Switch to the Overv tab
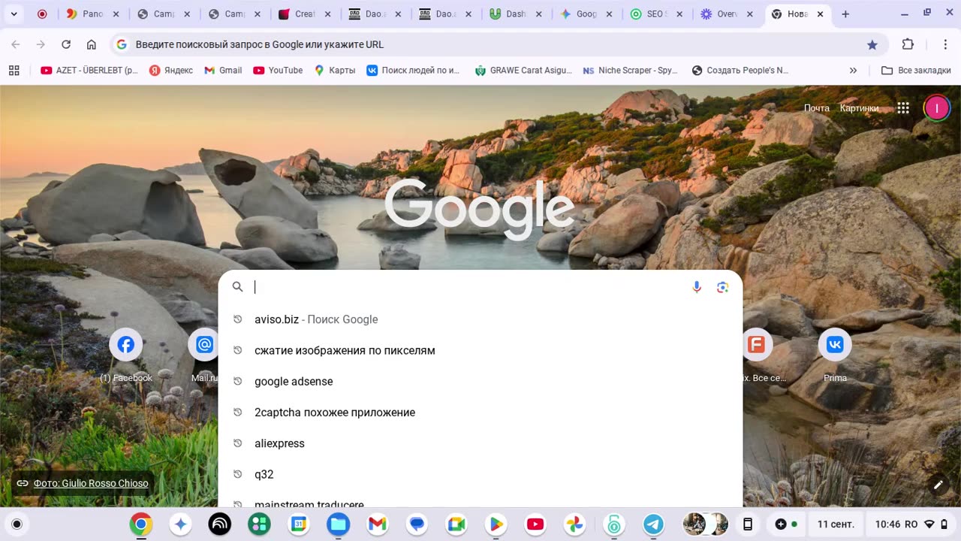This screenshot has height=541, width=961. coord(728,14)
